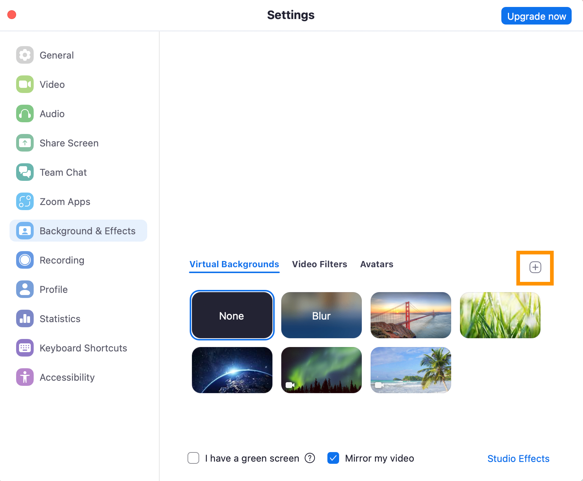Switch to the Virtual Backgrounds tab
Screen dimensions: 583x481
[234, 264]
